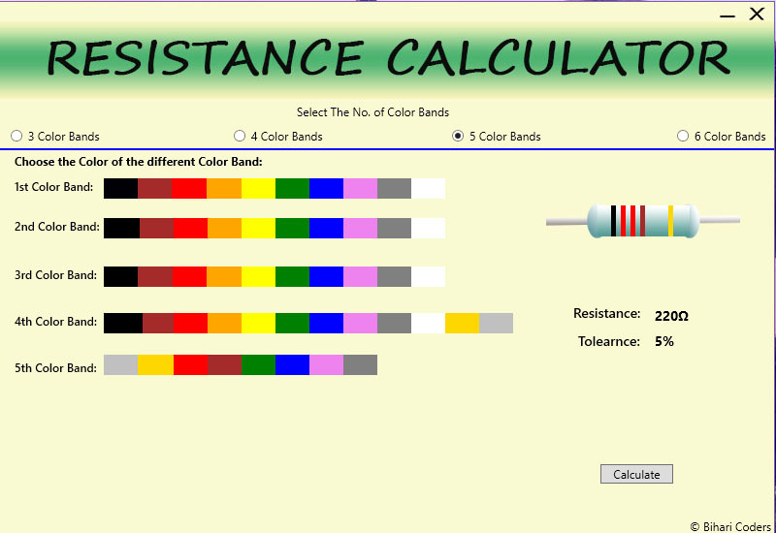The width and height of the screenshot is (776, 533).
Task: Set the 3rd Color Band to black
Action: [x=120, y=276]
